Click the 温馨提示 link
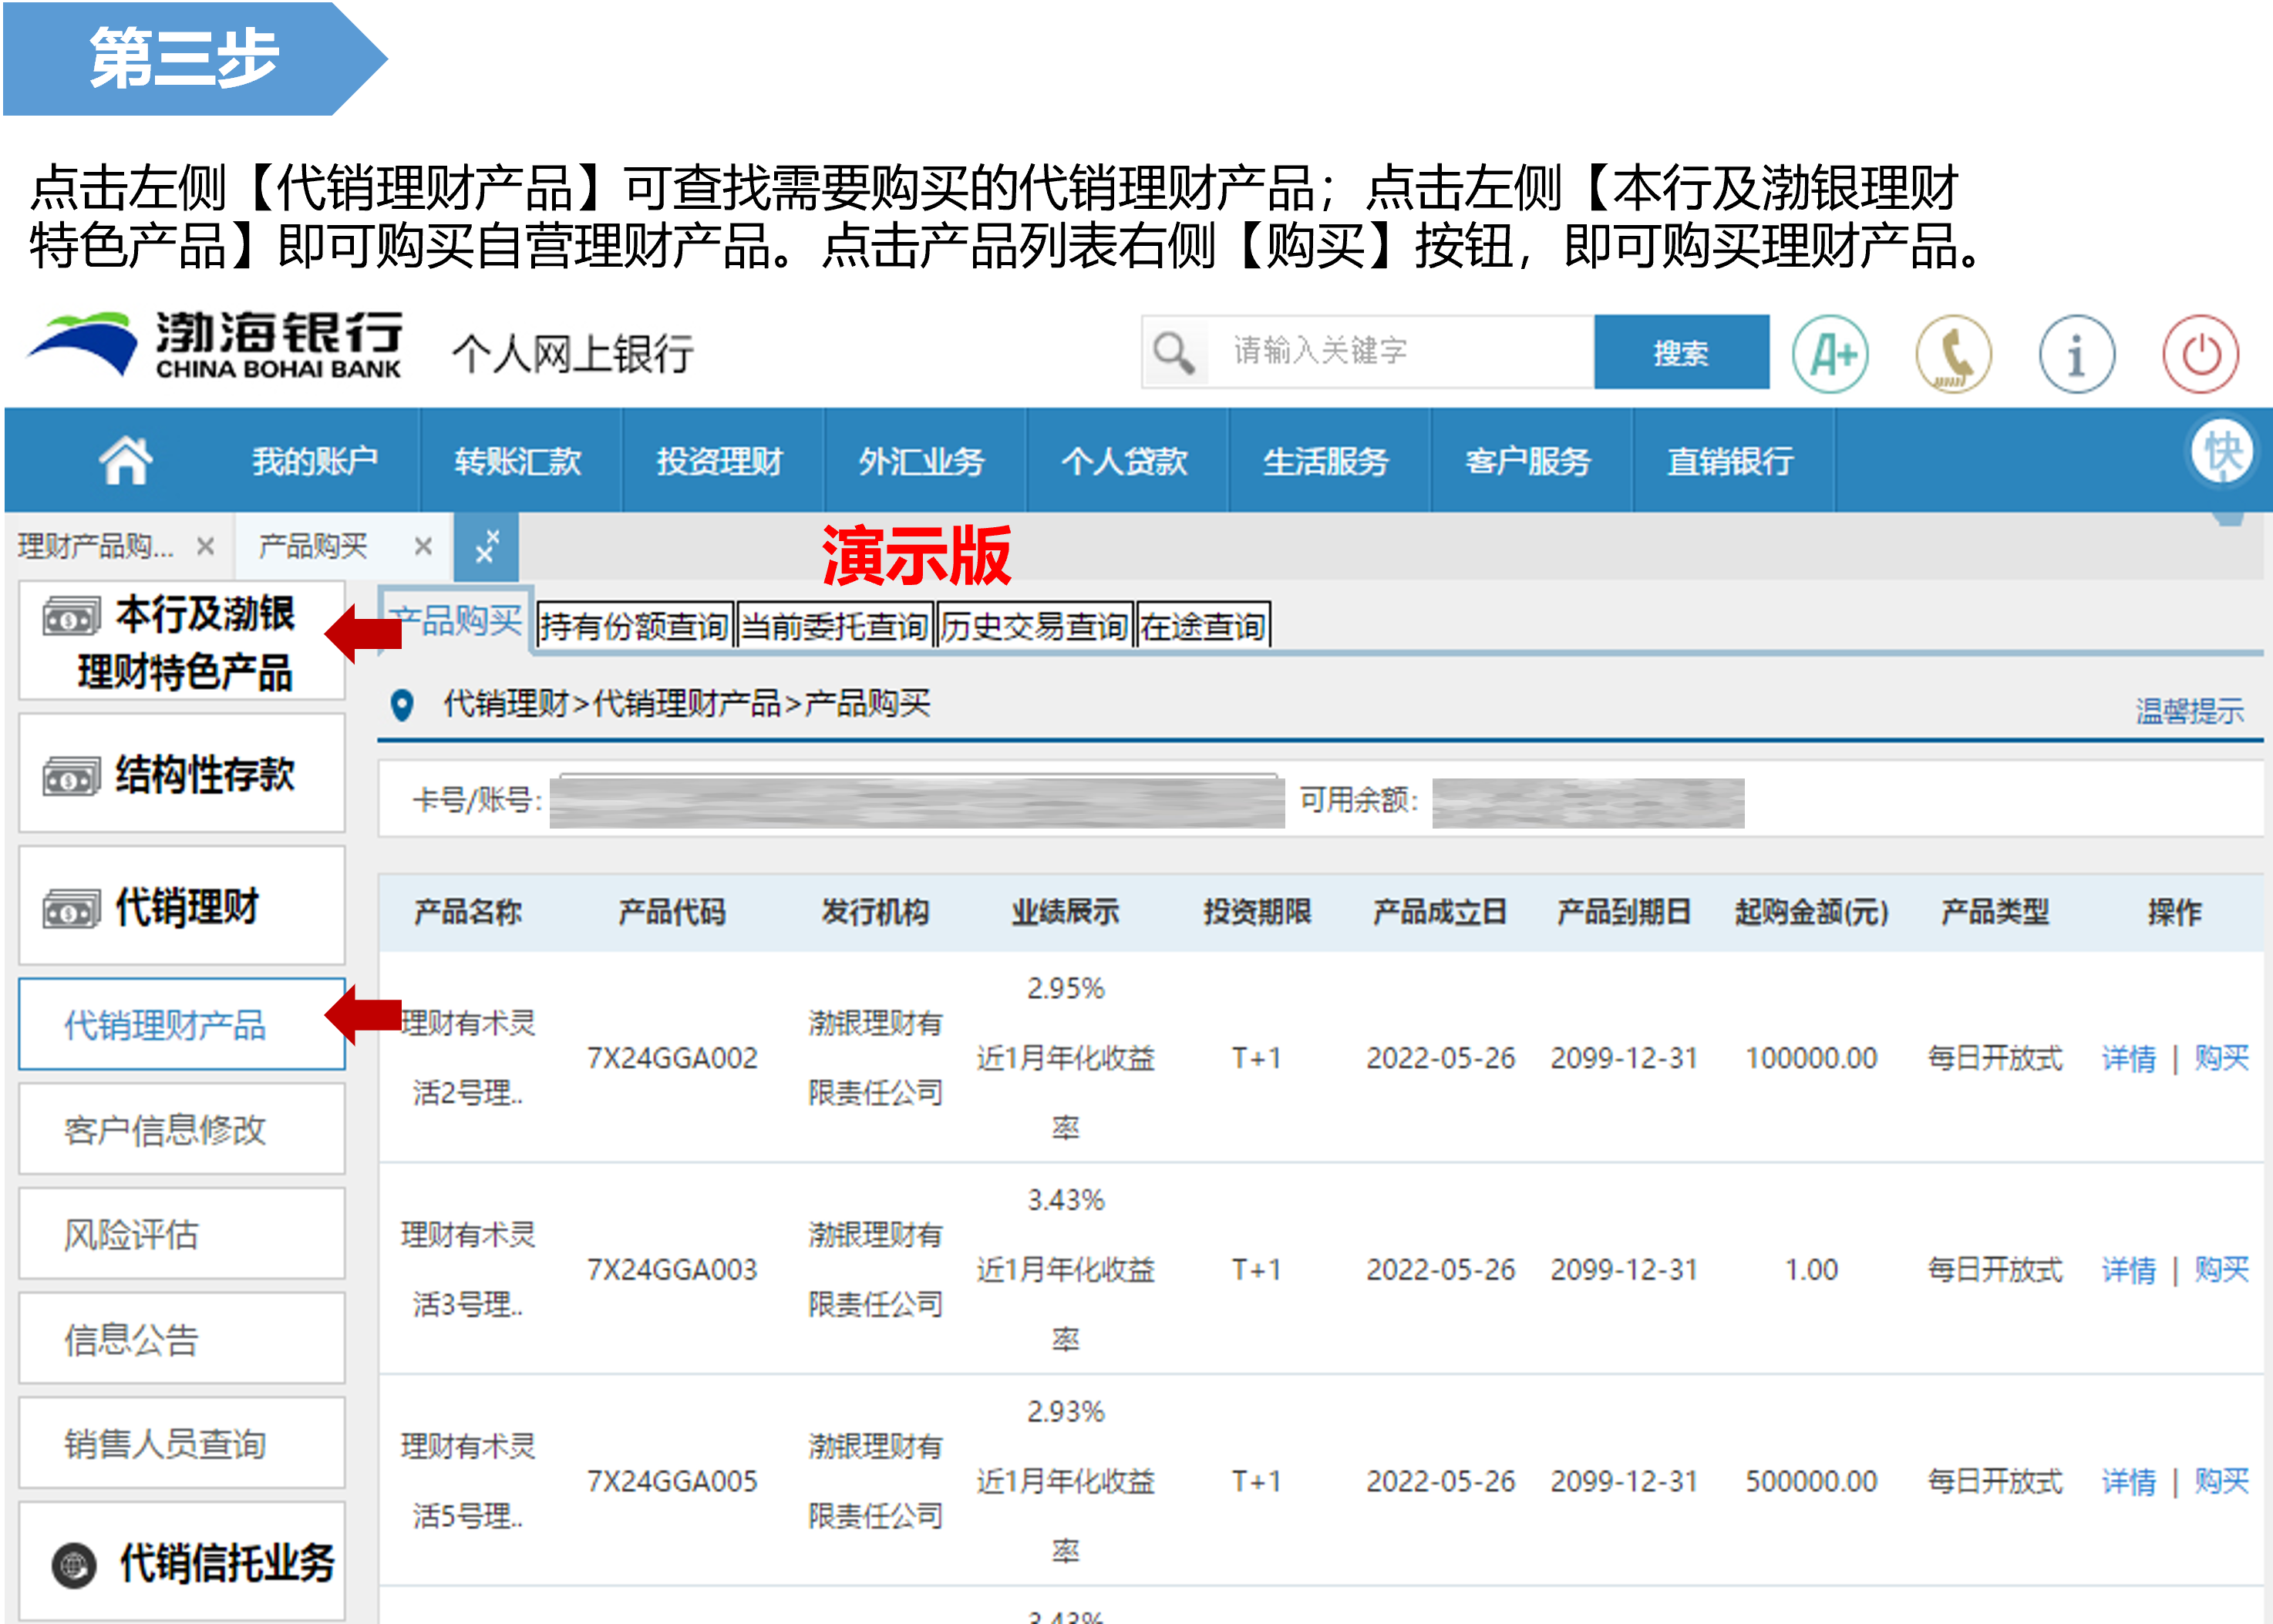Viewport: 2273px width, 1624px height. (2189, 711)
